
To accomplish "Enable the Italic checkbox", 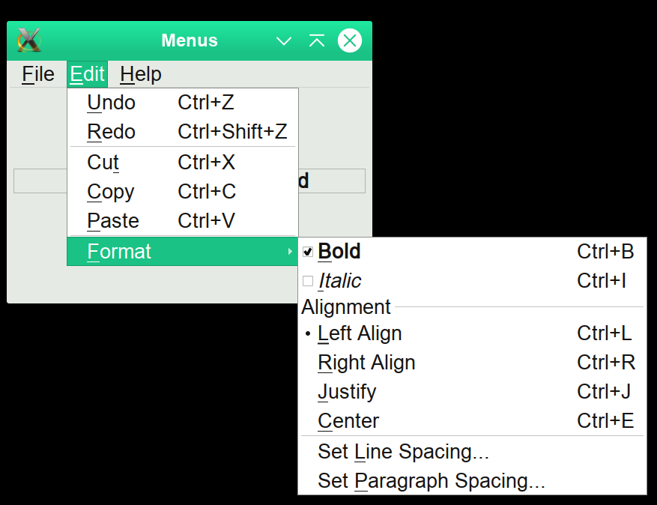I will click(x=308, y=281).
